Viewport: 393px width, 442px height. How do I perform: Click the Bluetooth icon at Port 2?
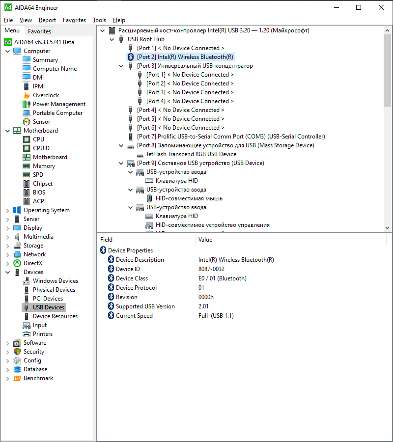coord(131,57)
